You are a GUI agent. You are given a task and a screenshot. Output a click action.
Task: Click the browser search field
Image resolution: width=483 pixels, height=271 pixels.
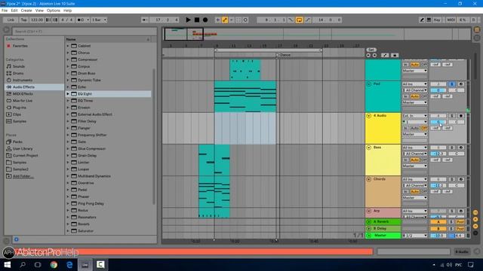coord(84,32)
